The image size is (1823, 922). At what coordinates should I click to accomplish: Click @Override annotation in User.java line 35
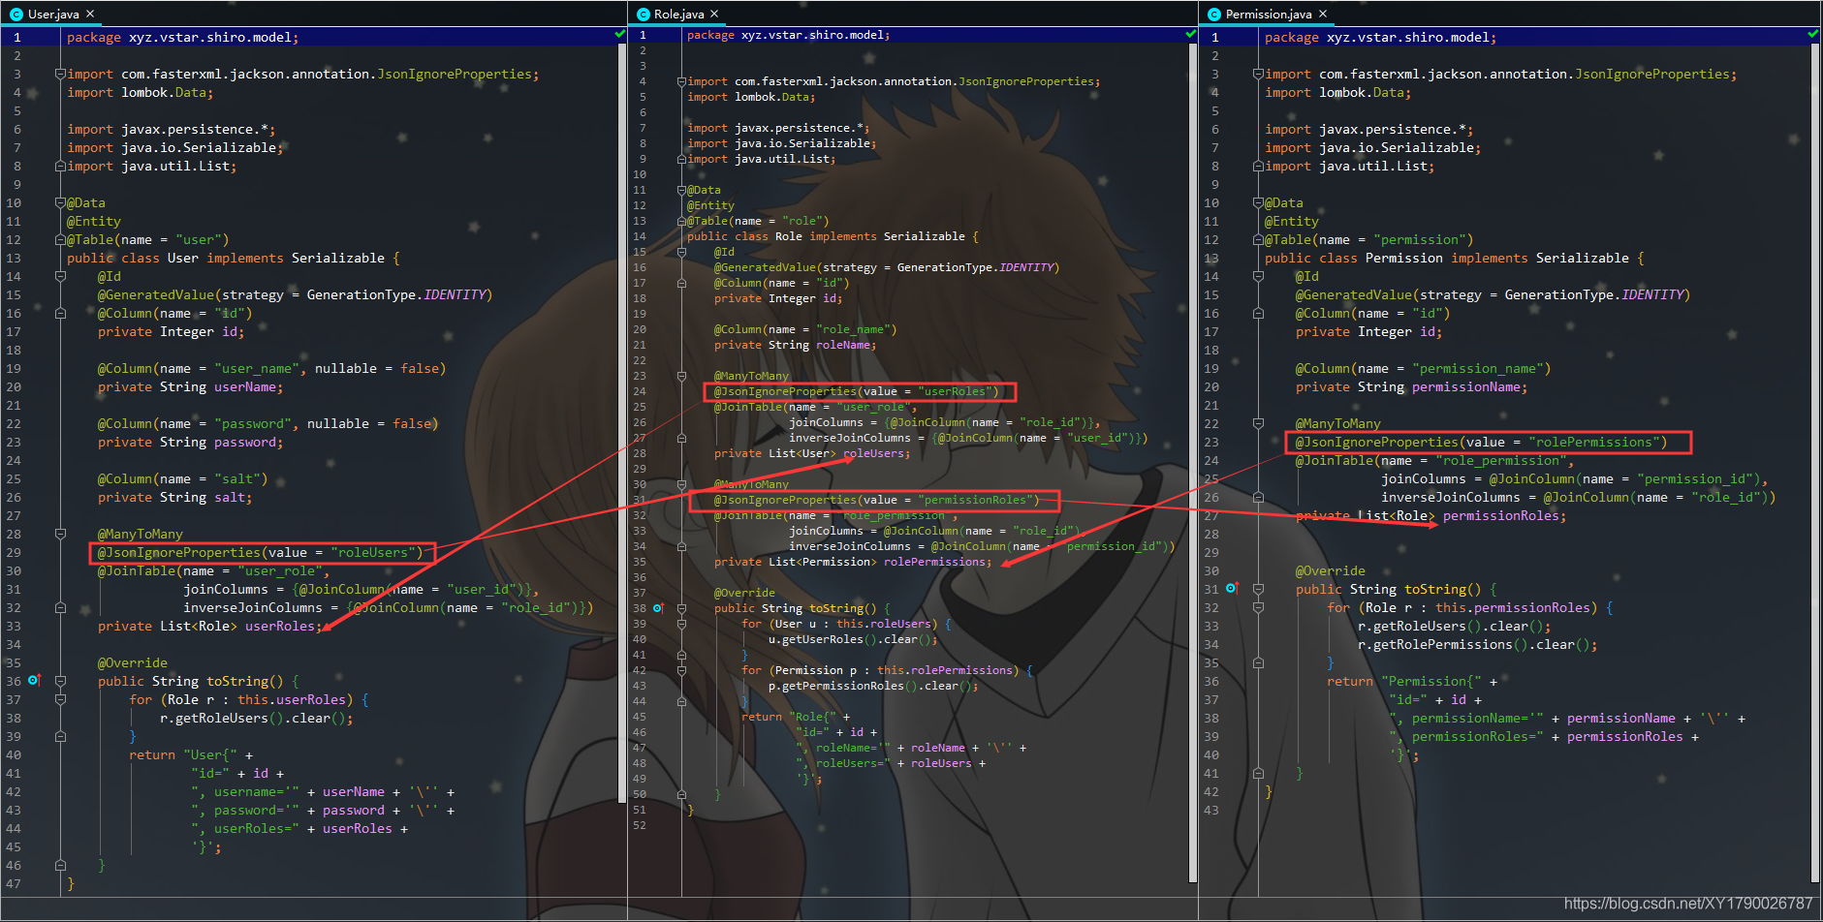point(133,662)
